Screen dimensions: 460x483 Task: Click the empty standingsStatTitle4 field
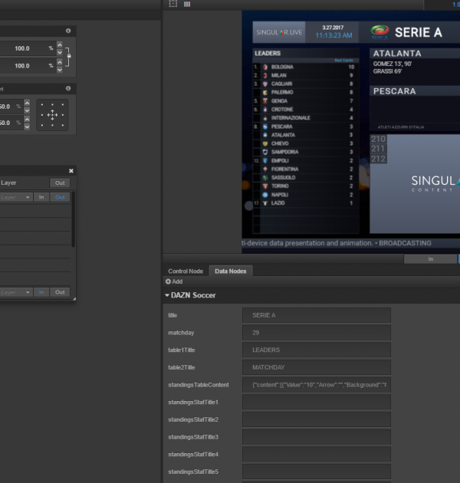[317, 455]
